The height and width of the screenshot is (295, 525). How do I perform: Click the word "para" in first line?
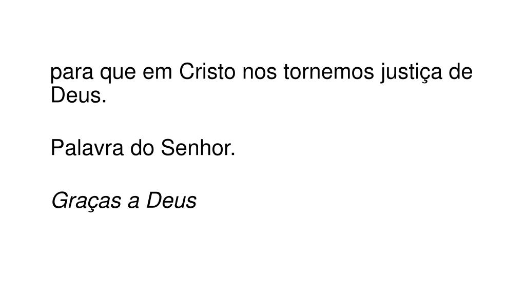[x=72, y=73]
